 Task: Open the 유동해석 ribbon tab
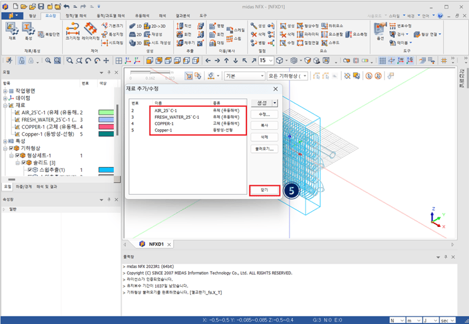(x=142, y=16)
